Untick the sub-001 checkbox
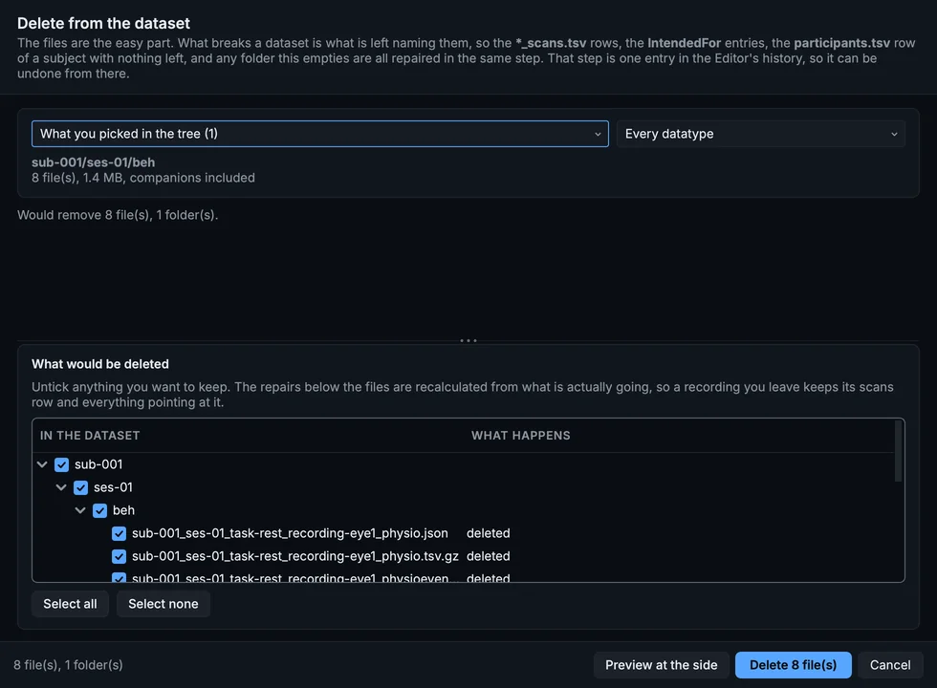937x688 pixels. point(61,464)
